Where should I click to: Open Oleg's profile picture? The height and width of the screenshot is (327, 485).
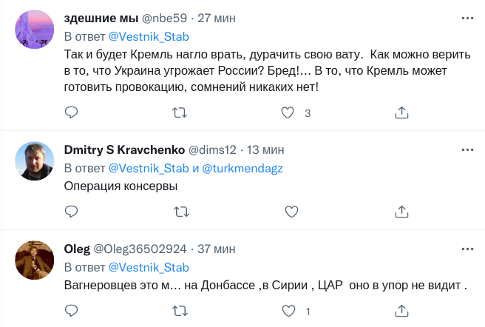click(35, 260)
